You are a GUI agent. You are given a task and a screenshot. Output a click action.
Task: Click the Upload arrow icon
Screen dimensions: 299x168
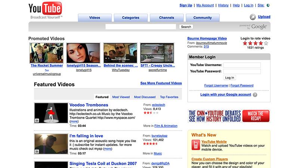253,17
